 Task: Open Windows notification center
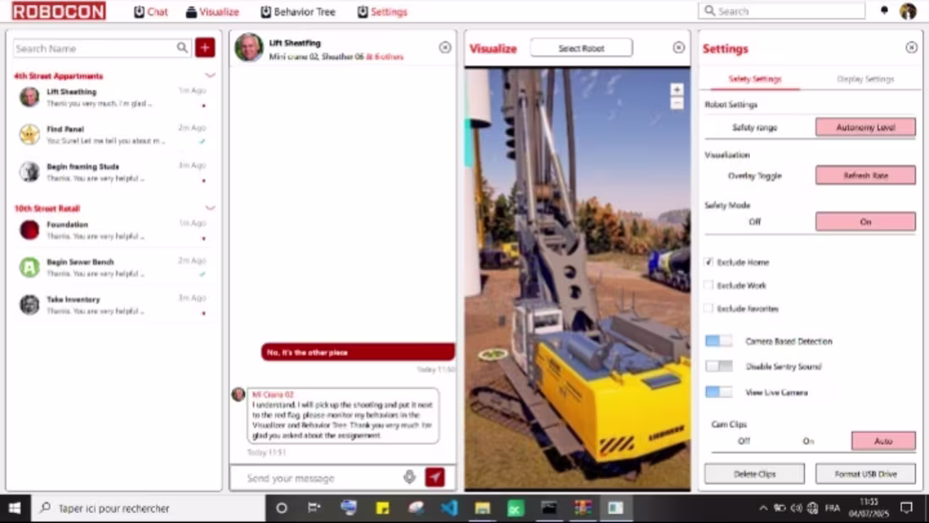tap(906, 508)
